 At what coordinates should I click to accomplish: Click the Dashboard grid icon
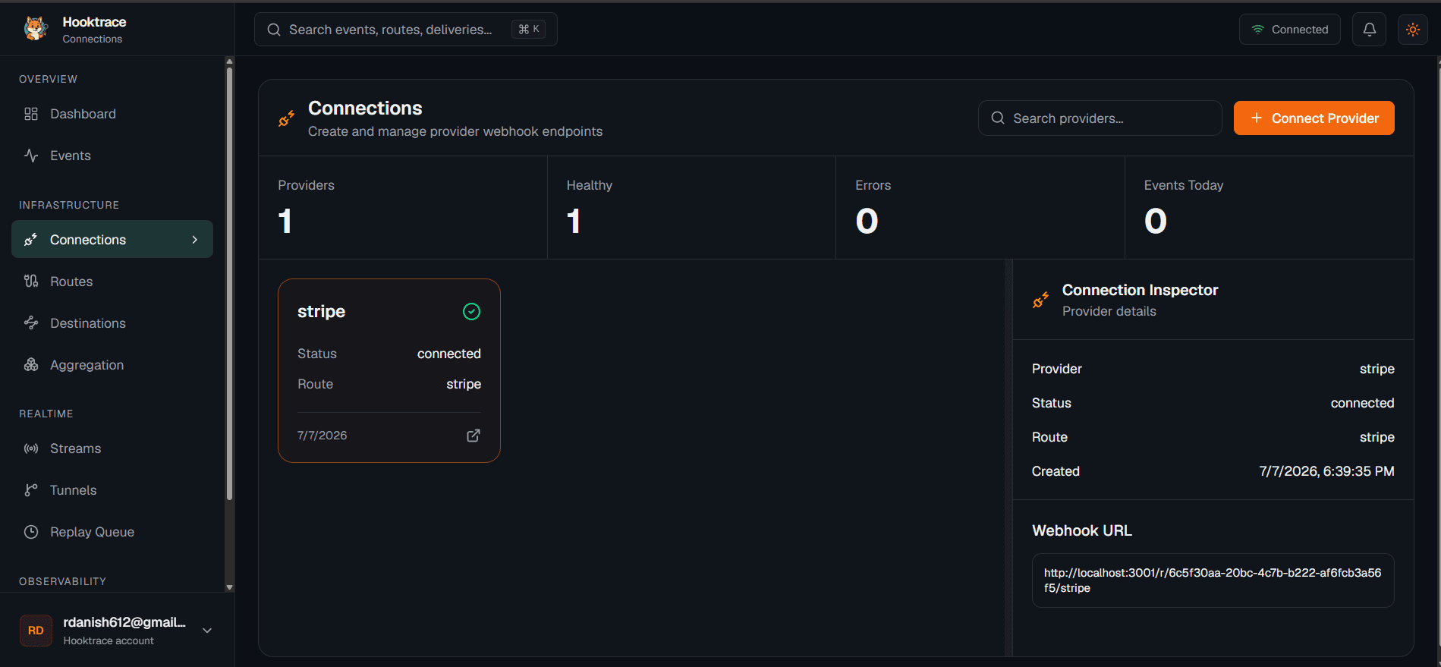31,114
